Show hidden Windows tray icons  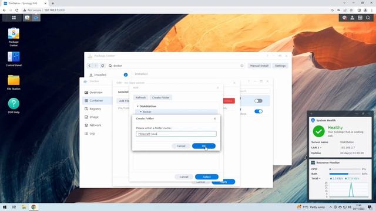[x=330, y=207]
